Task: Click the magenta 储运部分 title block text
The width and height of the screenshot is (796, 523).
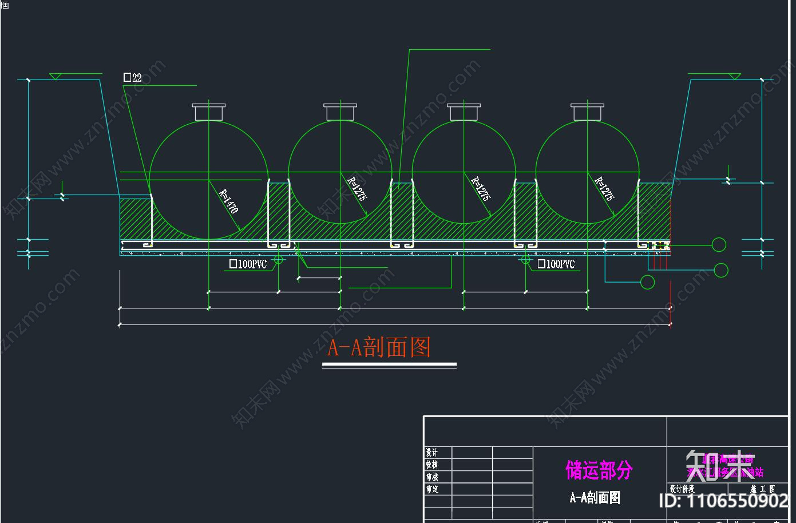Action: coord(599,470)
